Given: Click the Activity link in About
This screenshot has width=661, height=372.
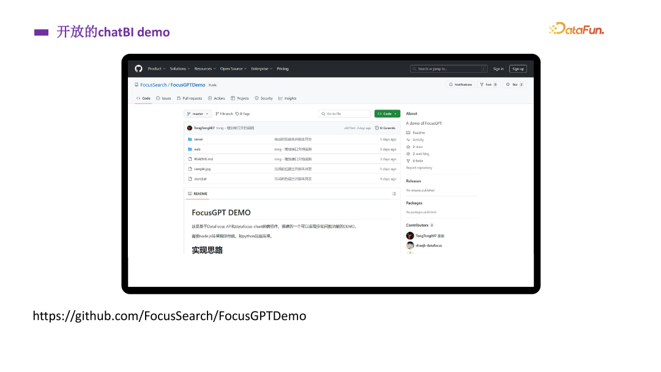Looking at the screenshot, I should pyautogui.click(x=415, y=140).
